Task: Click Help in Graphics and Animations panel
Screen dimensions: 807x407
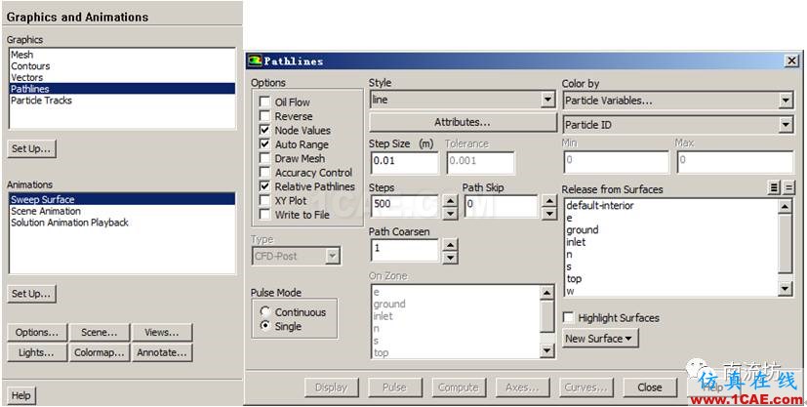Action: 21,395
